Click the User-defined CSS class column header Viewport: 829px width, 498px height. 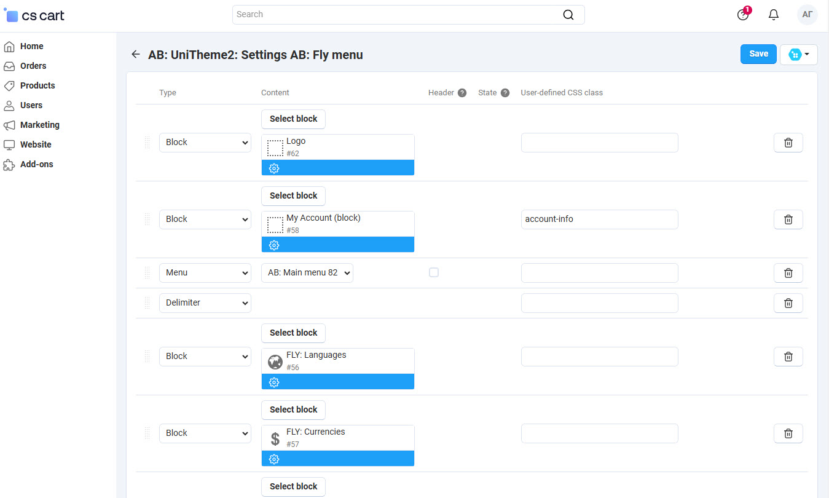562,93
